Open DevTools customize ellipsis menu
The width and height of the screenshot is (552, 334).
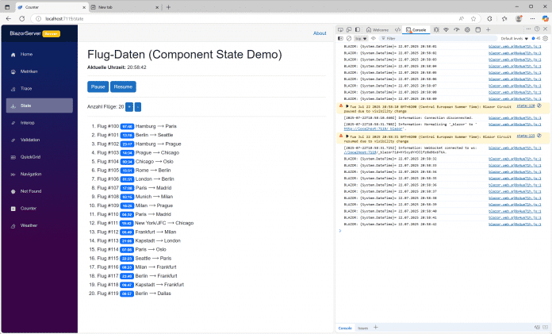click(x=528, y=29)
